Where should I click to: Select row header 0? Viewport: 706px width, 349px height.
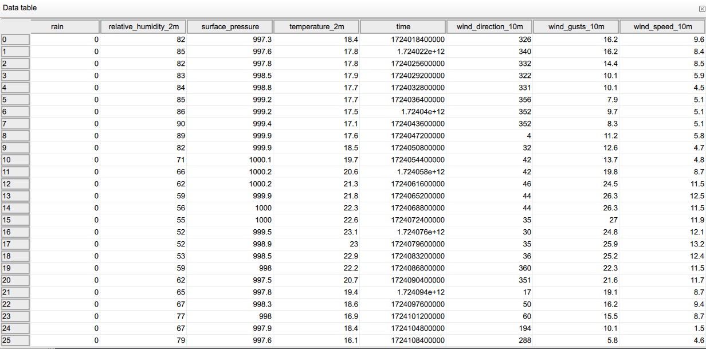click(x=15, y=39)
